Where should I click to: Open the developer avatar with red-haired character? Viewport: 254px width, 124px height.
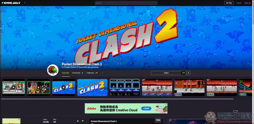[53, 70]
